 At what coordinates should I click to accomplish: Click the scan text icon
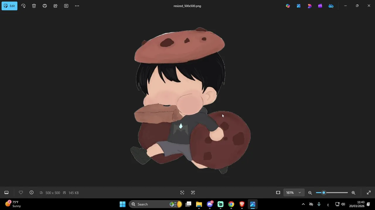pyautogui.click(x=193, y=192)
